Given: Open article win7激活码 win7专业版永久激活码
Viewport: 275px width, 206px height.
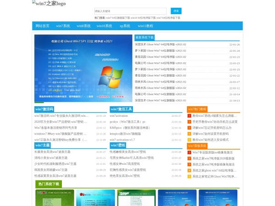Looking at the screenshot, I should tap(61, 116).
